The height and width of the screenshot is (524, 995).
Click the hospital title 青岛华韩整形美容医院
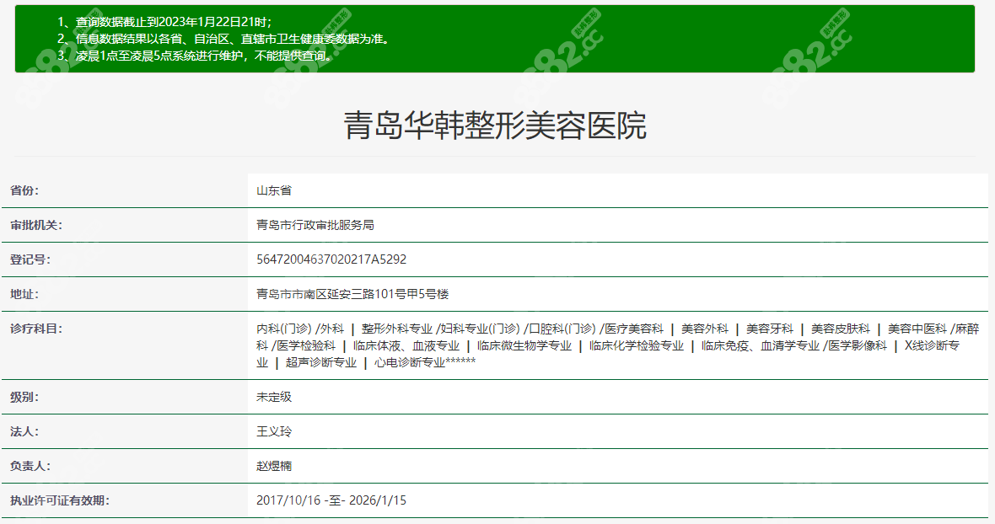coord(495,125)
